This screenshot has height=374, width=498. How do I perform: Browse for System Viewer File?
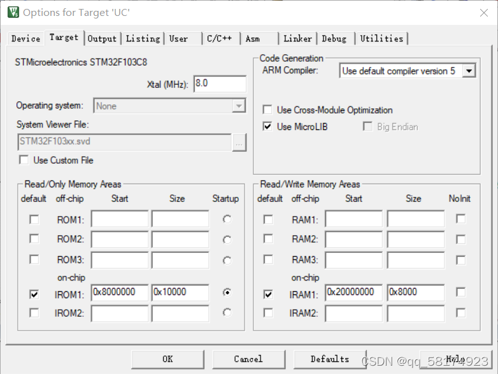point(239,142)
